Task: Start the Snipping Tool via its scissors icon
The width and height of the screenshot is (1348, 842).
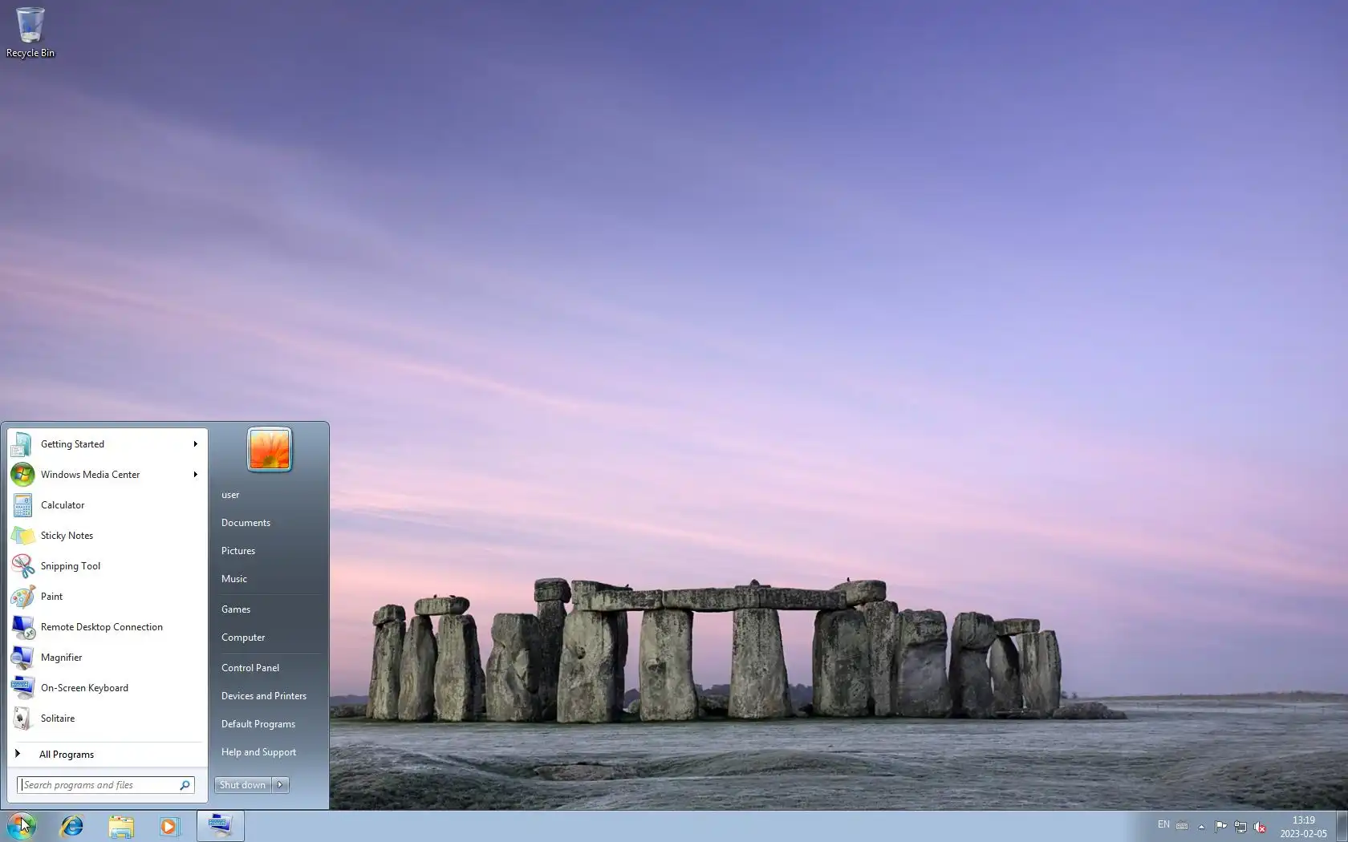Action: [x=22, y=566]
